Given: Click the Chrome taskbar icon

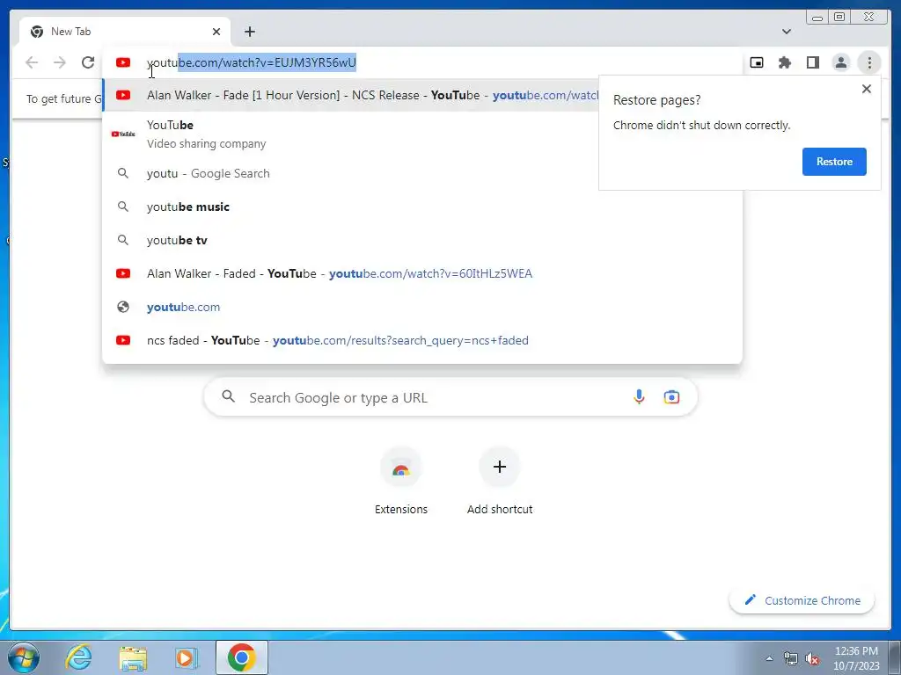Looking at the screenshot, I should pos(242,657).
